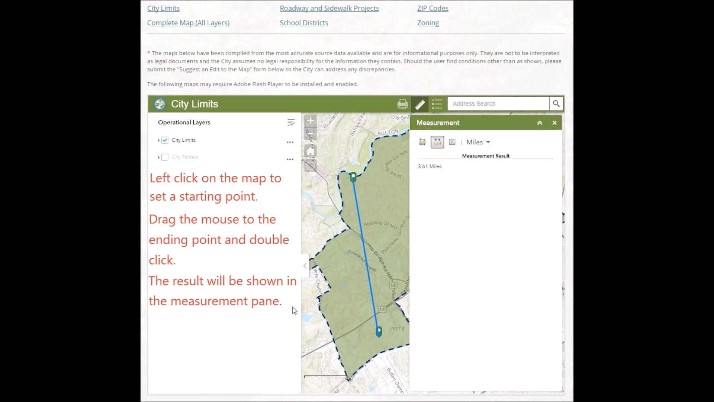Select the Distance measurement tool

437,142
